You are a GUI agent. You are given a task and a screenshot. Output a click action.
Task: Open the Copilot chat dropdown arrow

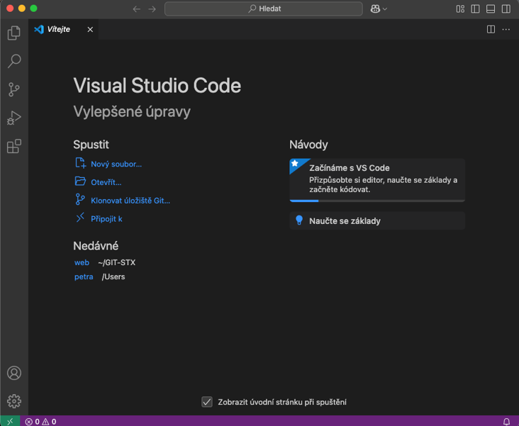385,9
